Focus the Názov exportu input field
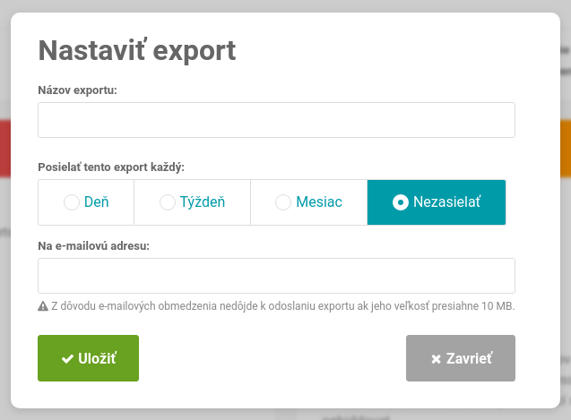 tap(276, 120)
